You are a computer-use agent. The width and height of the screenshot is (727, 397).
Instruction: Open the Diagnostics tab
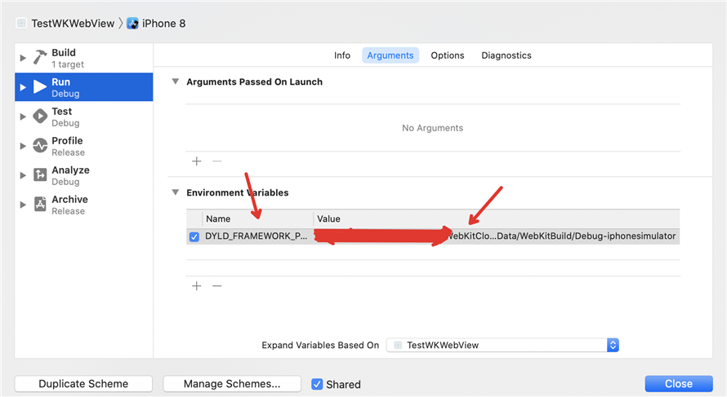coord(506,55)
